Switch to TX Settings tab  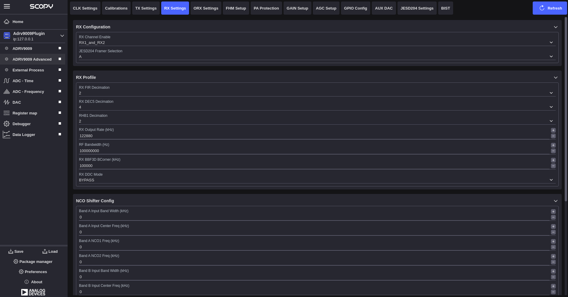[x=146, y=8]
